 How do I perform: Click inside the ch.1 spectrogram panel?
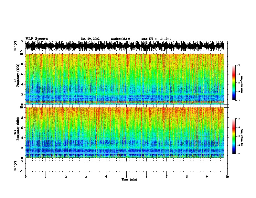[x=125, y=79]
